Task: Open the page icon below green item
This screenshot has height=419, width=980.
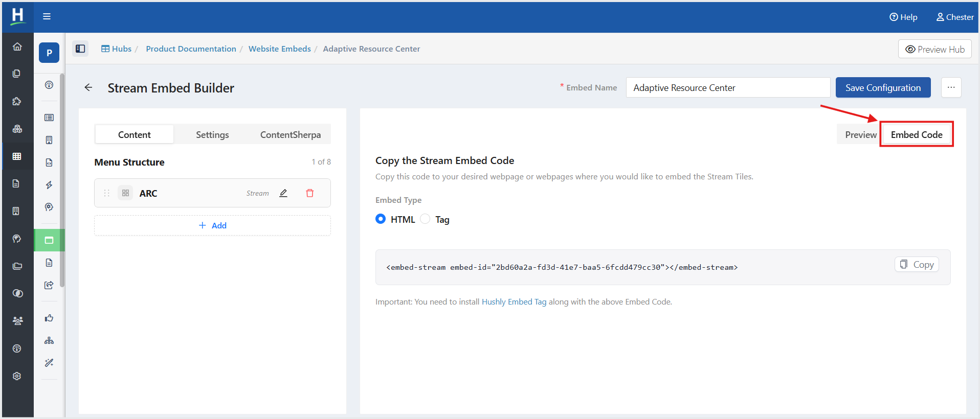Action: (x=49, y=263)
